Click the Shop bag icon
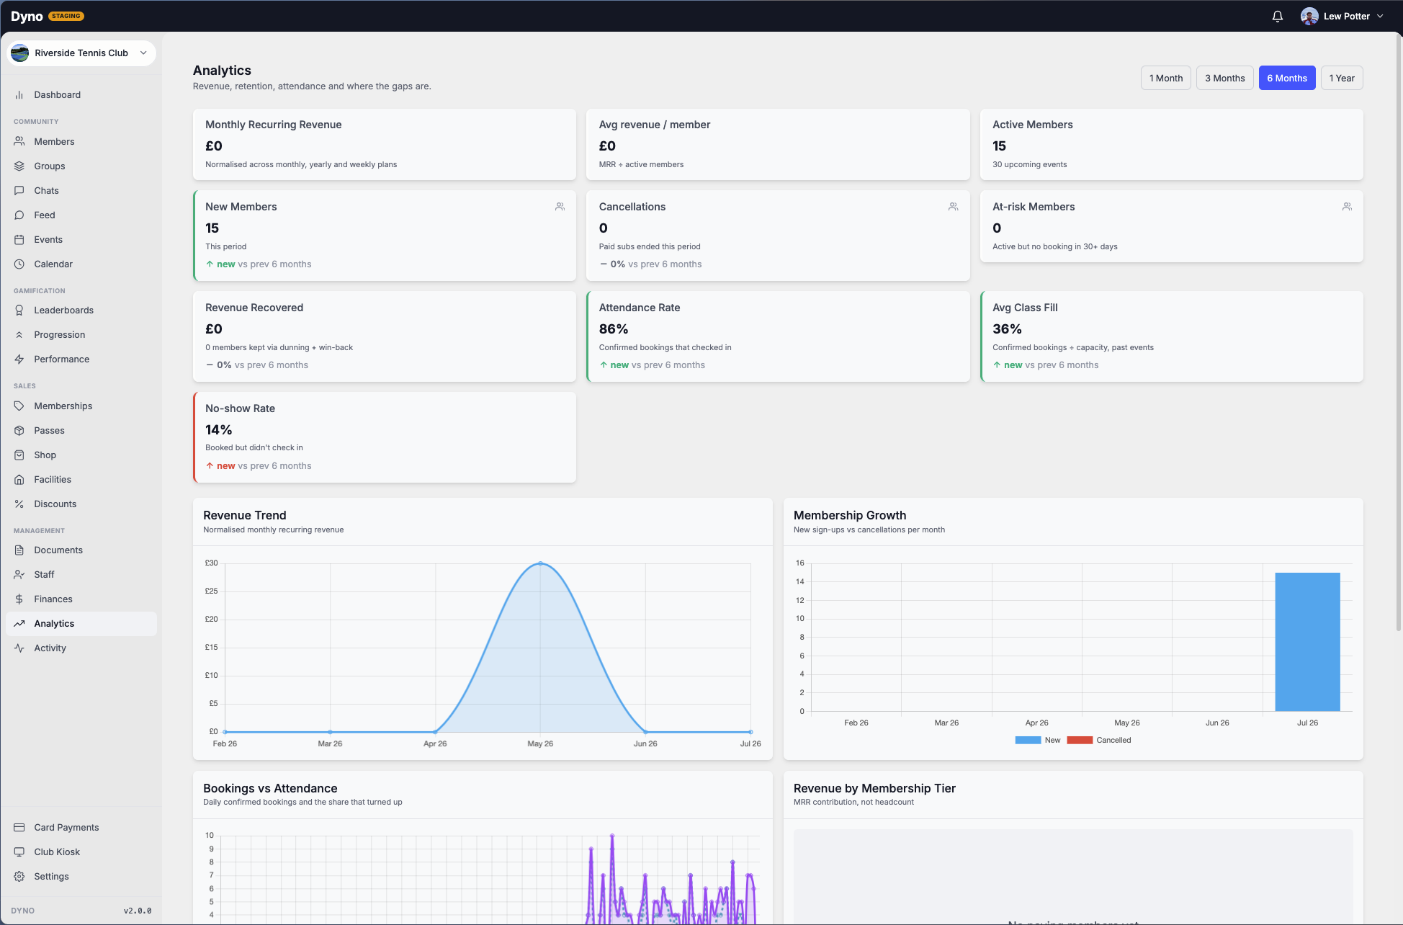Viewport: 1403px width, 925px height. tap(19, 455)
